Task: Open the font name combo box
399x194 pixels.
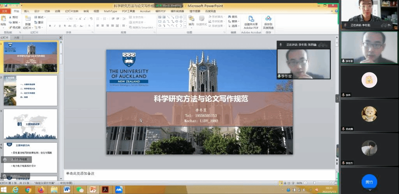Action: click(x=58, y=19)
